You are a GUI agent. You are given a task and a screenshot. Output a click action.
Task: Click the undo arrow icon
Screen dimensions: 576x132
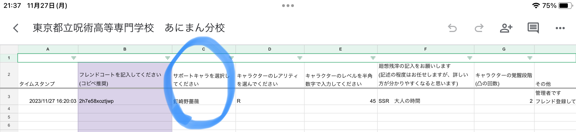point(452,28)
